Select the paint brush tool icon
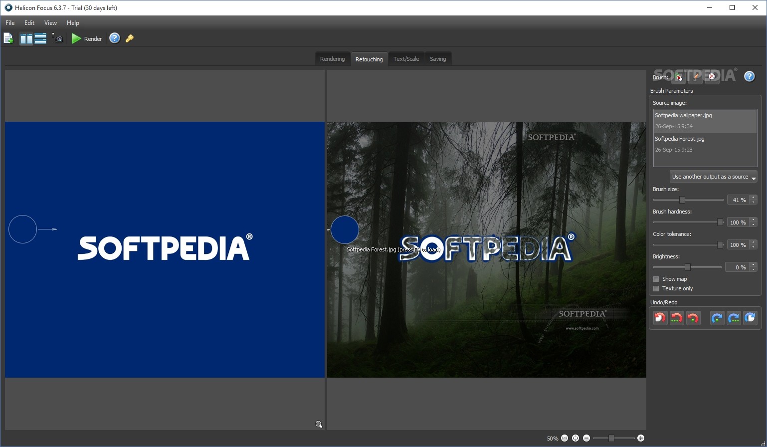Viewport: 767px width, 447px height. click(x=695, y=77)
